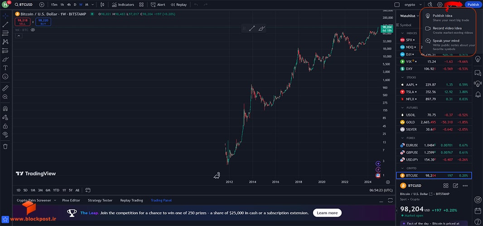Open the go to date calendar icon
Viewport: 483px width, 226px height.
(88, 190)
